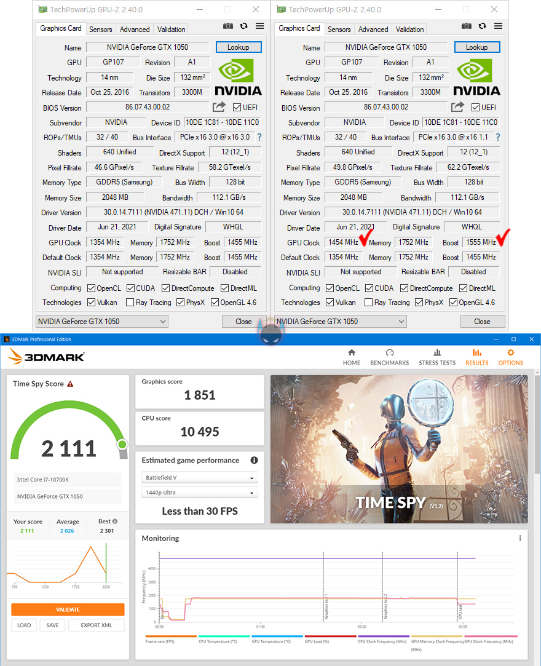Toggle UEFI checkbox in right GPU-Z window
The height and width of the screenshot is (666, 541).
click(x=476, y=108)
